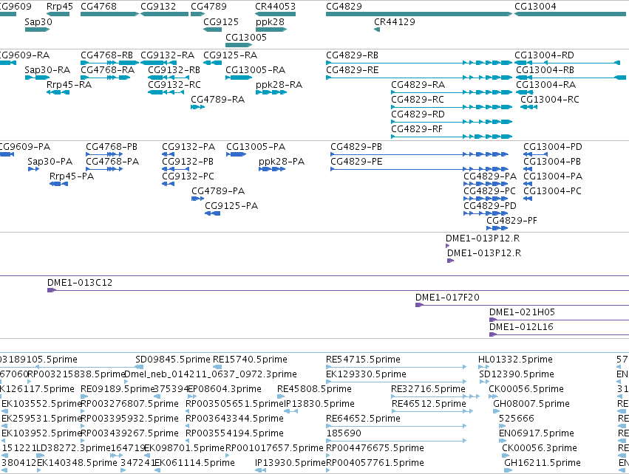Select the ppk28 gene name
The image size is (629, 474).
[x=270, y=22]
